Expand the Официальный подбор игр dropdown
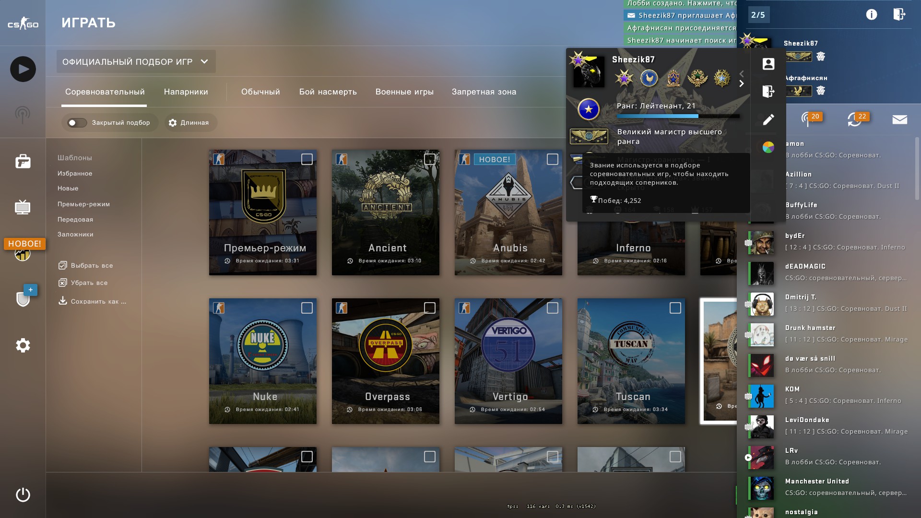921x518 pixels. click(x=136, y=61)
